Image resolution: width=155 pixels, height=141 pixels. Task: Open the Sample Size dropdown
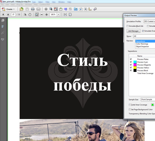coord(148,99)
